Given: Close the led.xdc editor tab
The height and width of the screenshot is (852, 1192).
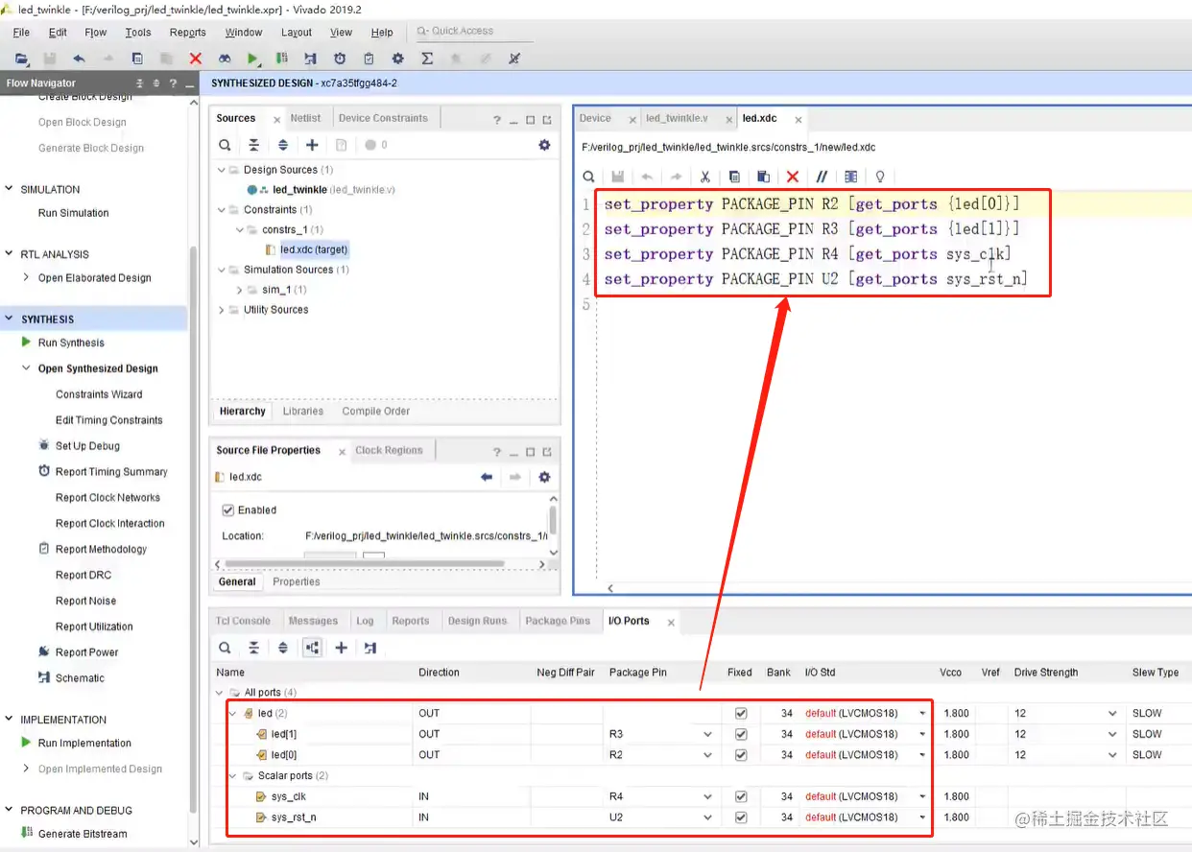Looking at the screenshot, I should [798, 119].
